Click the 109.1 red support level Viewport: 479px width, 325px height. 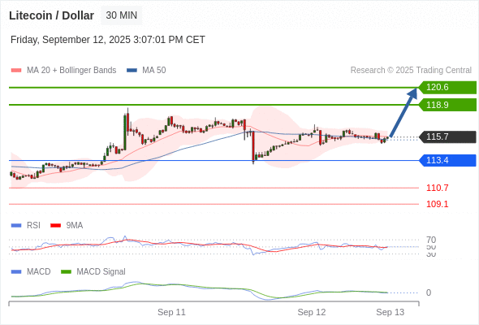[437, 204]
